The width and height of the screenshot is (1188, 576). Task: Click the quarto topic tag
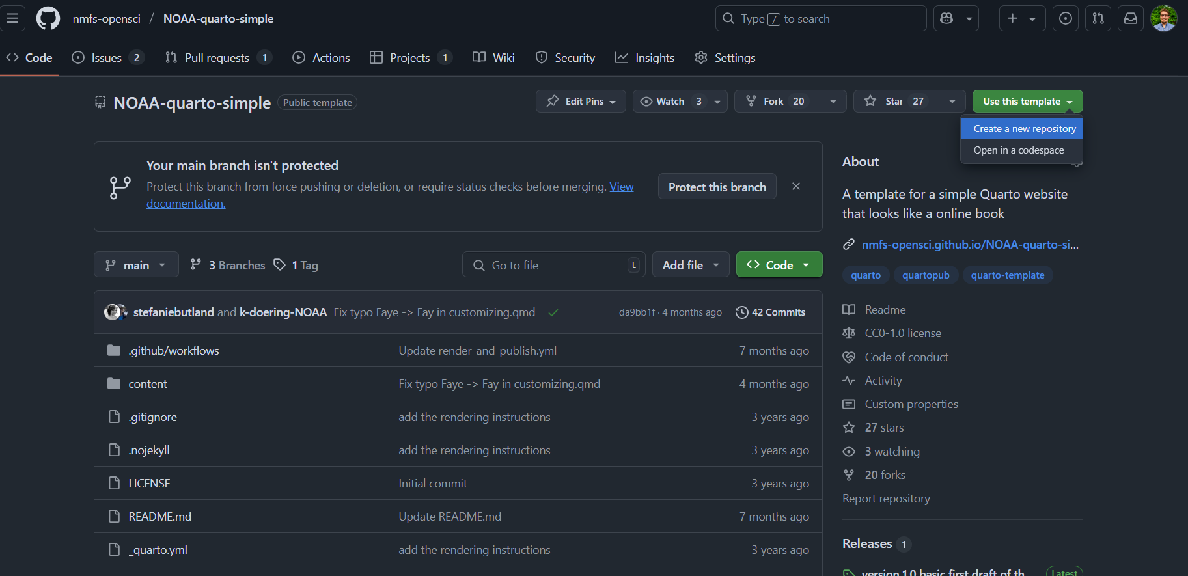pos(866,275)
